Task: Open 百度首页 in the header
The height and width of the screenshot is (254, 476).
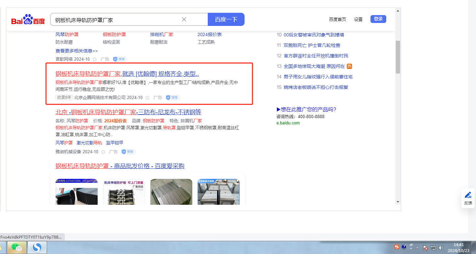Action: click(x=338, y=19)
